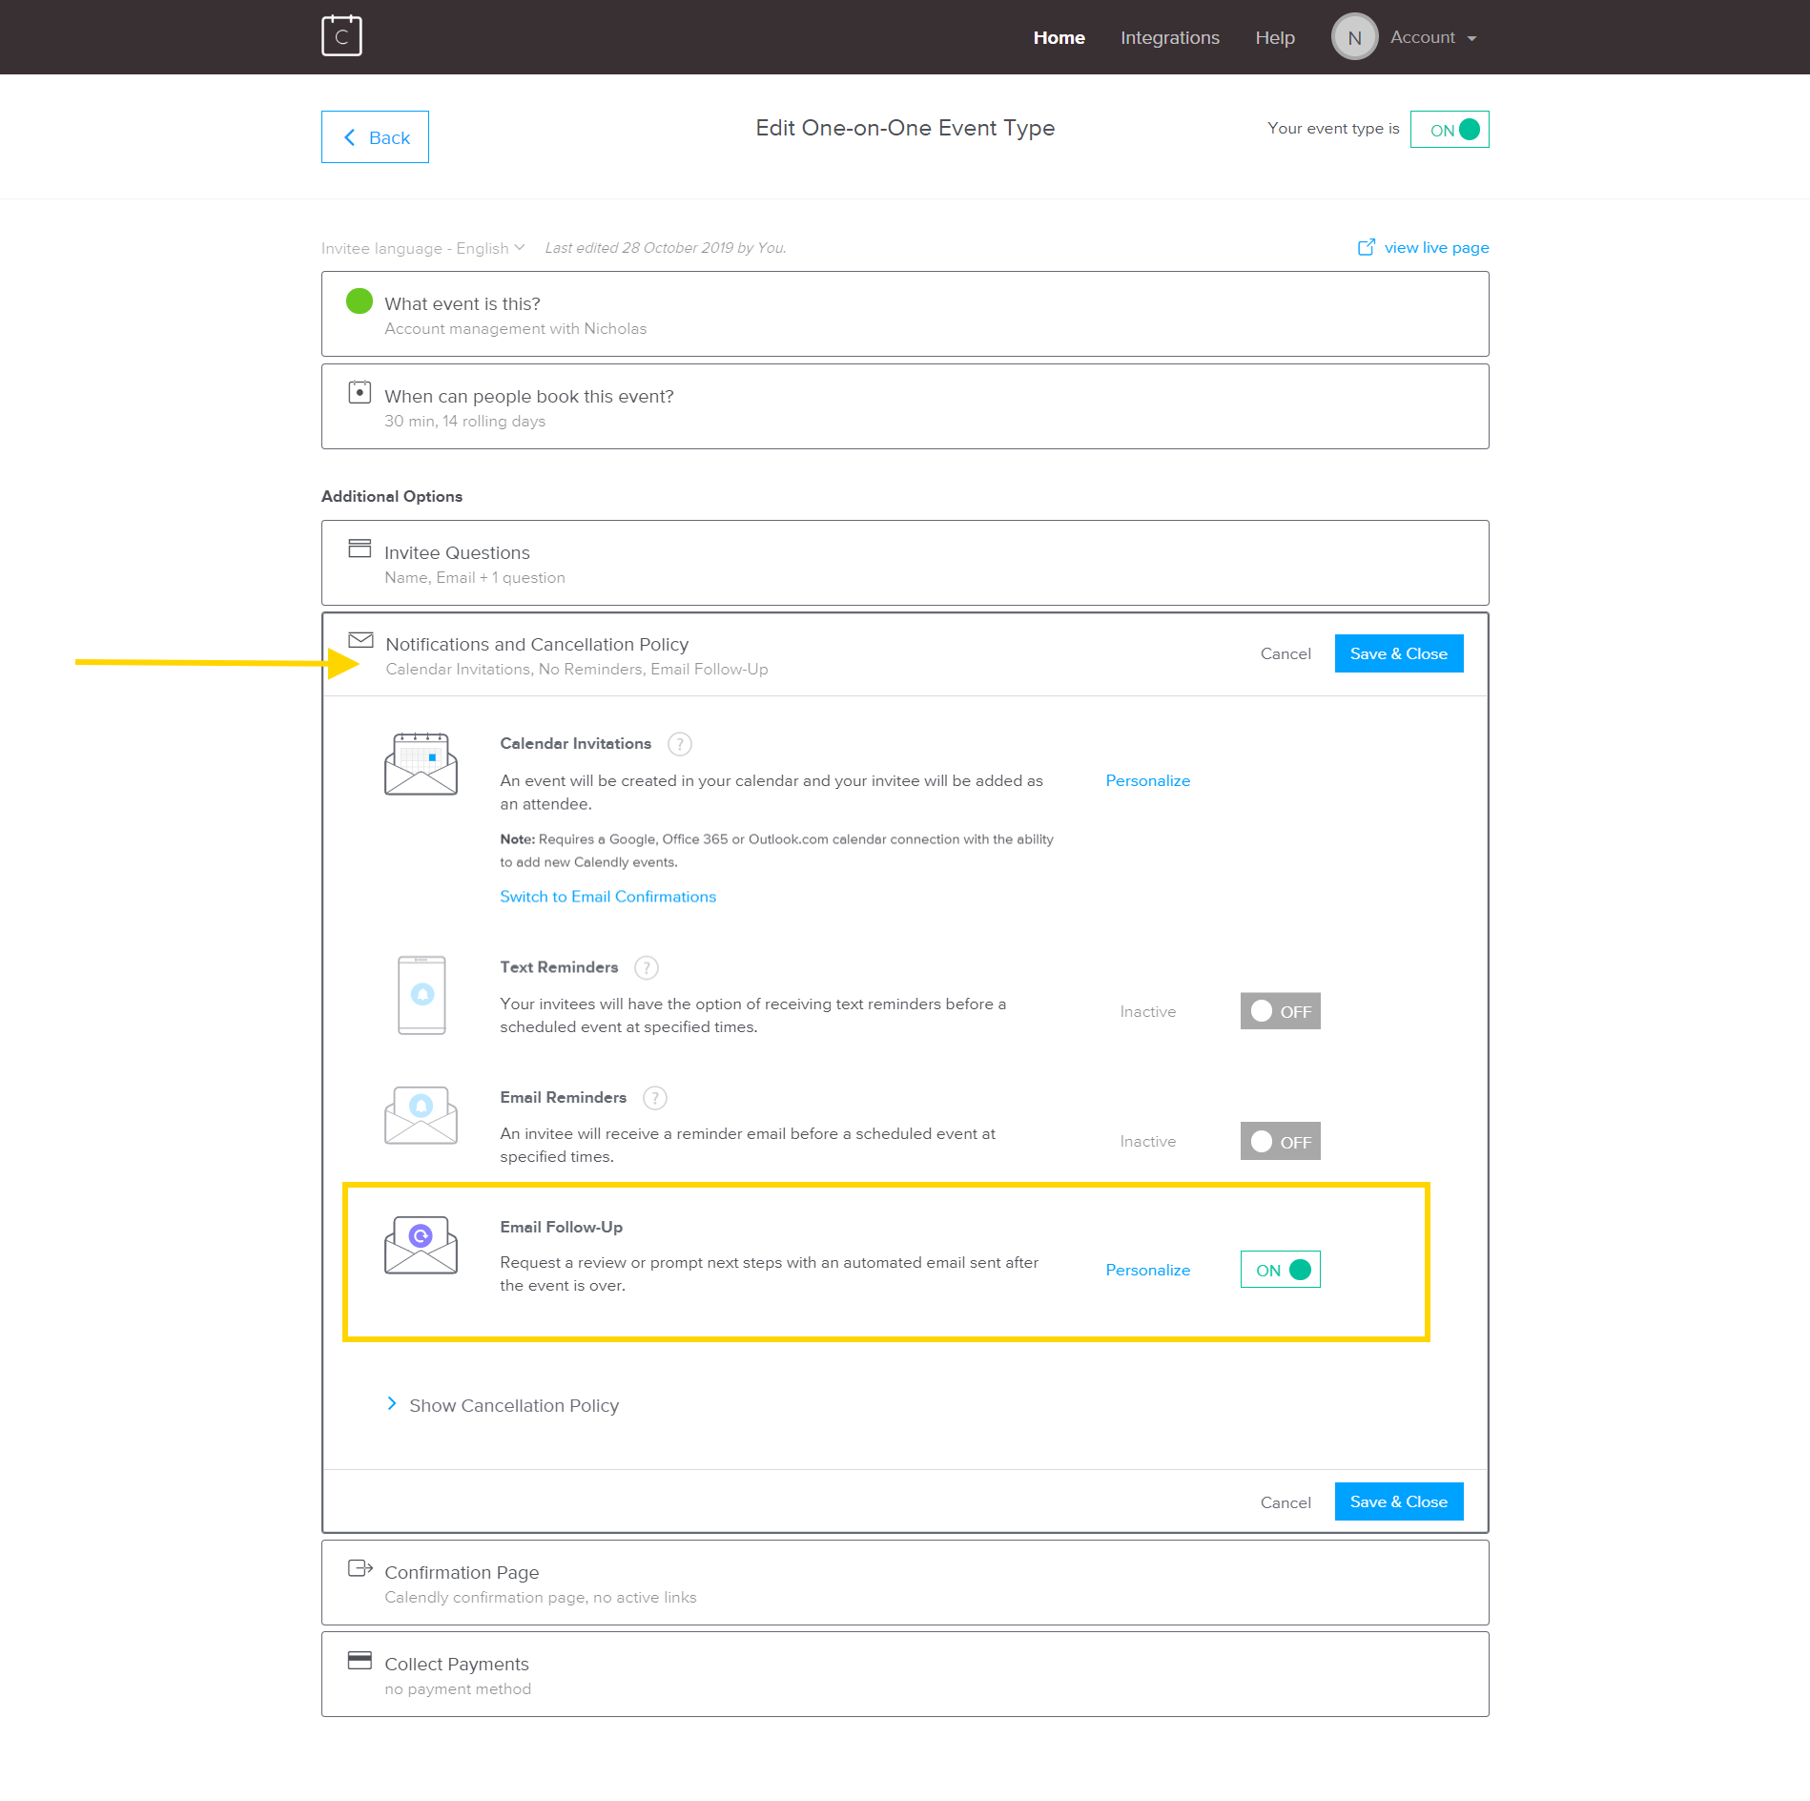Click the bottom Save & Close button
Image resolution: width=1810 pixels, height=1801 pixels.
tap(1399, 1501)
